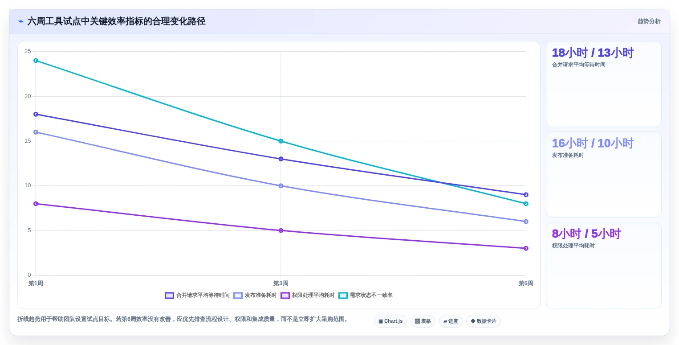This screenshot has width=679, height=345.
Task: Click the 第1周 point on the cyan line
Action: click(x=36, y=61)
